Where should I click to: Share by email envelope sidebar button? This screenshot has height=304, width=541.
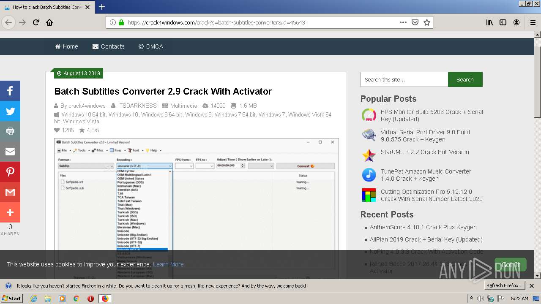point(10,152)
